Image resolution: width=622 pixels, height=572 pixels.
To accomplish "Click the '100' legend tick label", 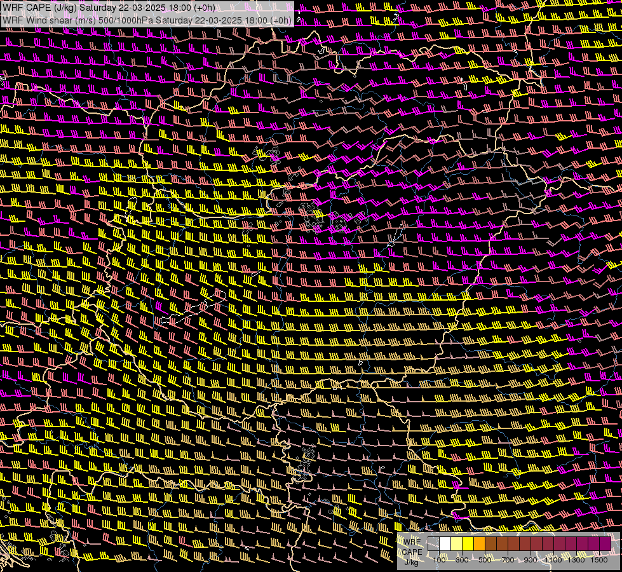I will [x=439, y=560].
